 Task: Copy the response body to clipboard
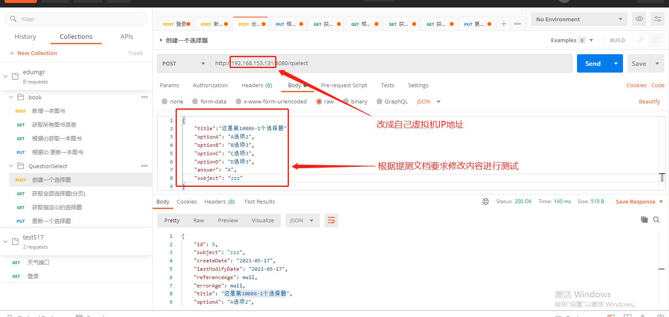[644, 219]
